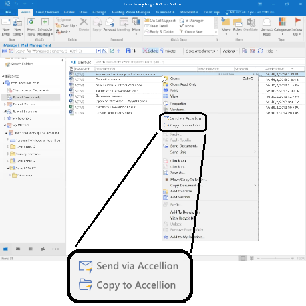Click the iManage toolbar File save icon

point(128,51)
